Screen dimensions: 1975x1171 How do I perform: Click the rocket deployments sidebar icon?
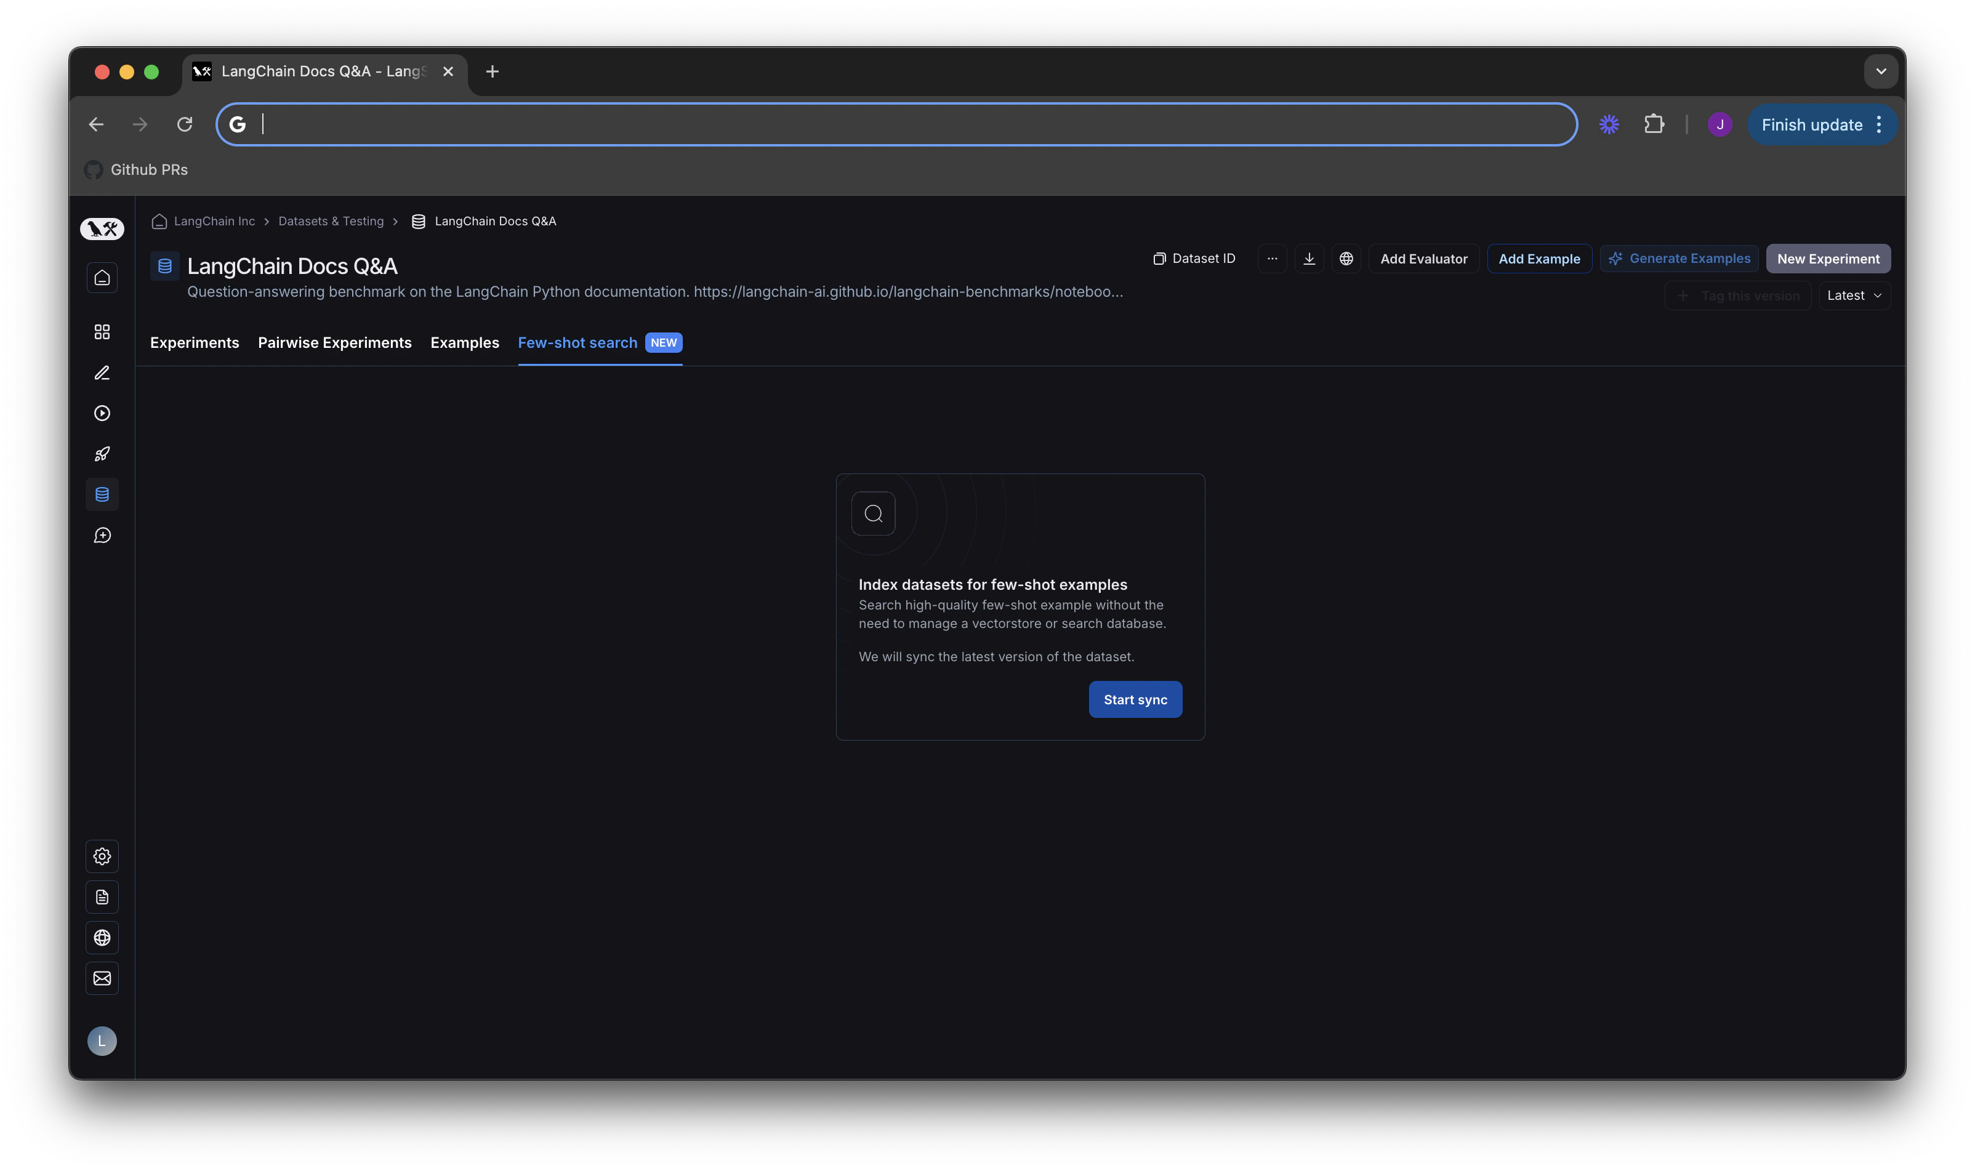click(102, 454)
